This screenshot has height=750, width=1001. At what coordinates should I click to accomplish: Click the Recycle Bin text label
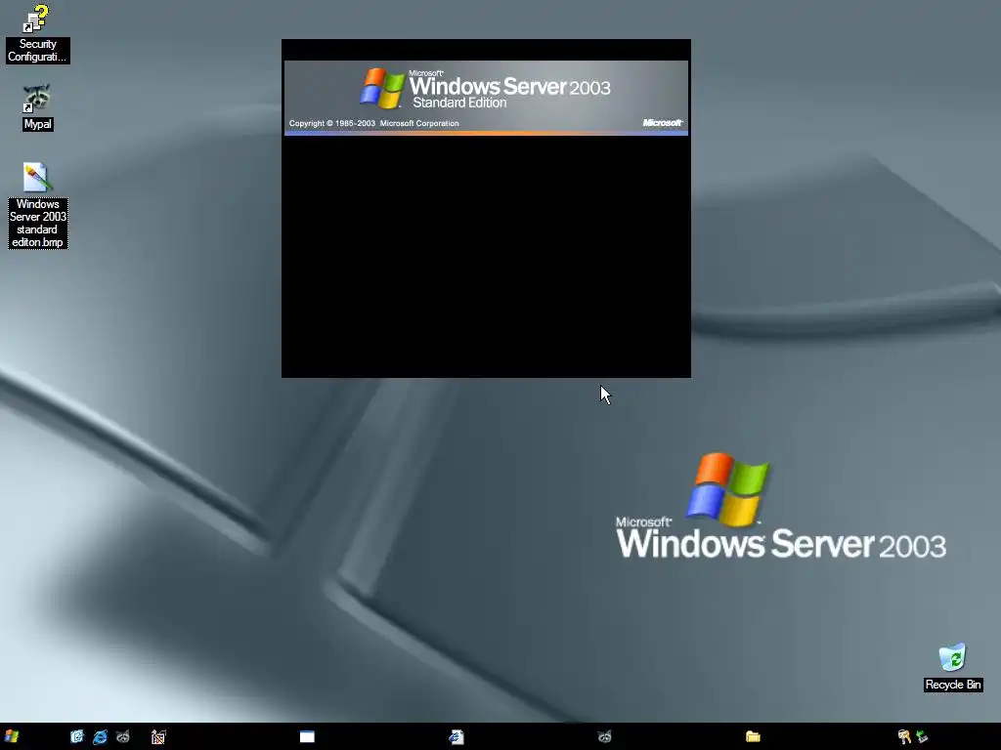point(953,685)
